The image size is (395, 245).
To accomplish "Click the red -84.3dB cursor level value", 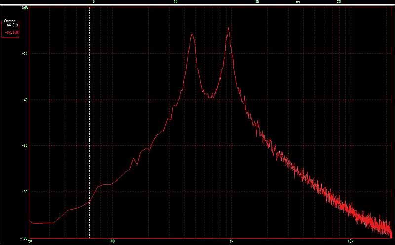I will (12, 33).
